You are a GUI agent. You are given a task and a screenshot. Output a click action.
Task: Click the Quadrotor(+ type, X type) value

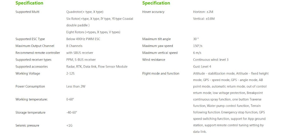click(85, 12)
